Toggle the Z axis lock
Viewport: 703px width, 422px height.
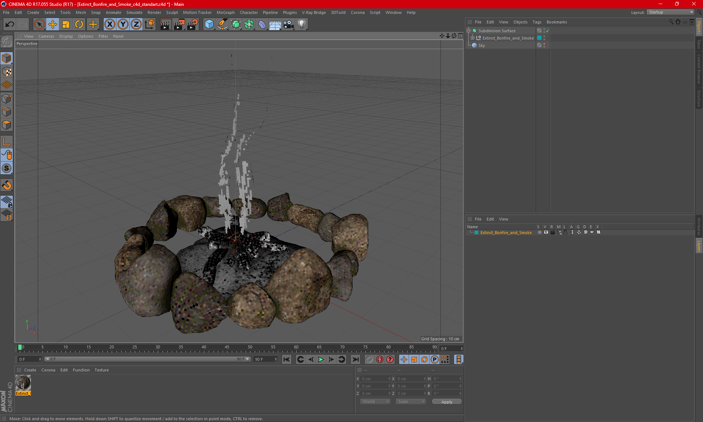click(136, 24)
